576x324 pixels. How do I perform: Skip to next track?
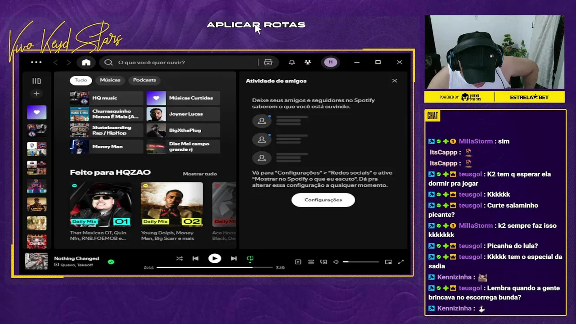click(x=234, y=258)
